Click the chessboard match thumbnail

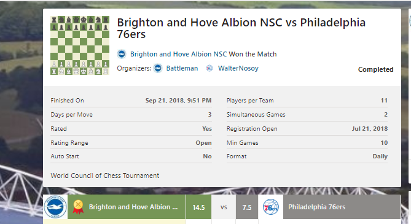[80, 45]
